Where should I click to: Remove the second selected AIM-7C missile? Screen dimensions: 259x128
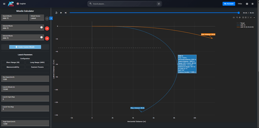pos(47,38)
